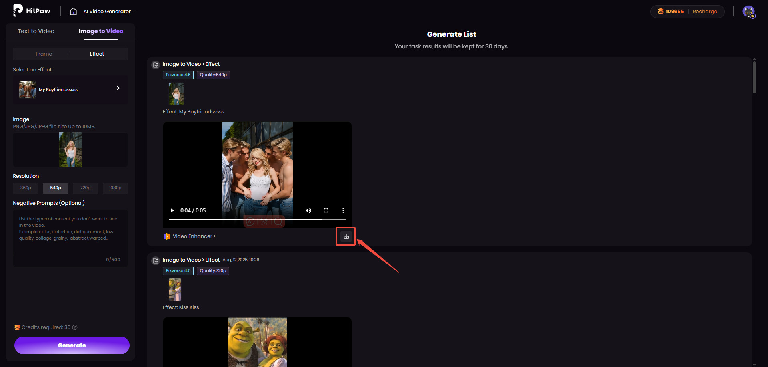
Task: Switch to Frame mode tab
Action: pyautogui.click(x=44, y=54)
